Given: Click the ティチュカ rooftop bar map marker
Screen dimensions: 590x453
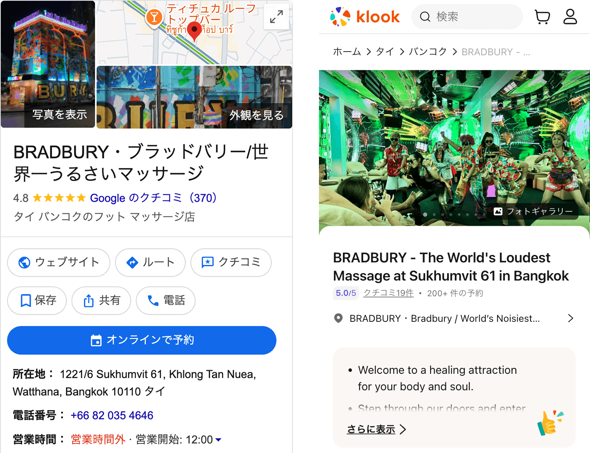Looking at the screenshot, I should 154,18.
